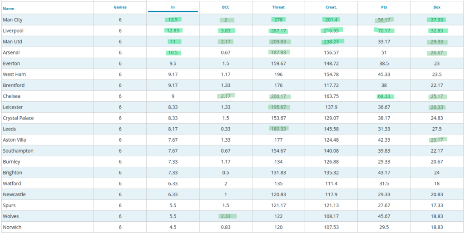Sort by Pts column header
The width and height of the screenshot is (465, 234).
pos(384,7)
